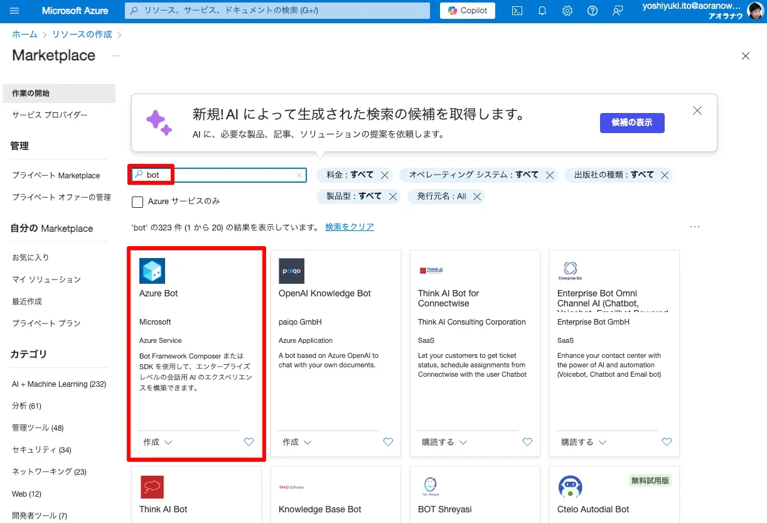Remove the 製品型 filter
The width and height of the screenshot is (767, 523).
pyautogui.click(x=393, y=197)
